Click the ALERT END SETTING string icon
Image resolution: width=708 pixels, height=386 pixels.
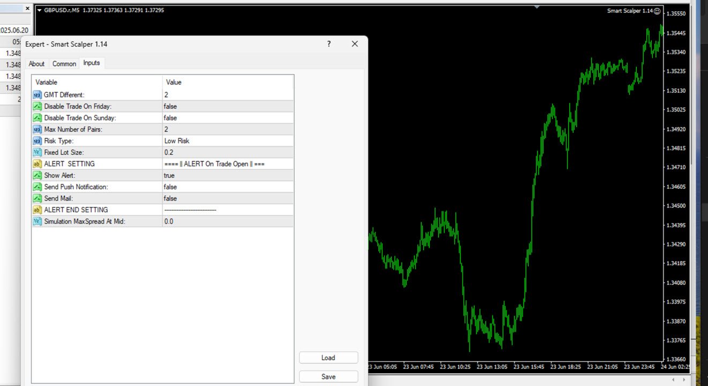click(37, 210)
